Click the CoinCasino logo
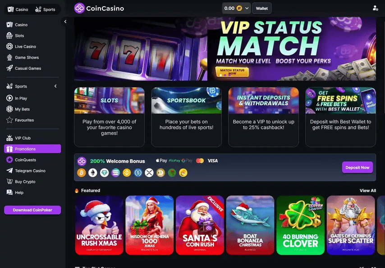 (x=99, y=9)
